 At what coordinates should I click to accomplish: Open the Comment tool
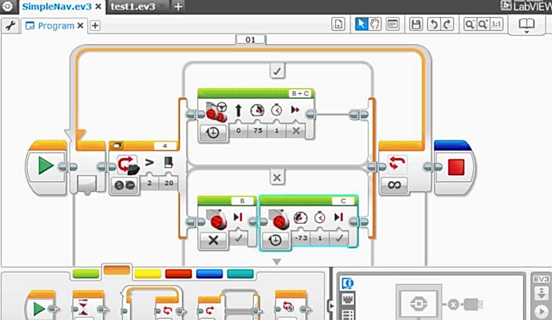[392, 24]
